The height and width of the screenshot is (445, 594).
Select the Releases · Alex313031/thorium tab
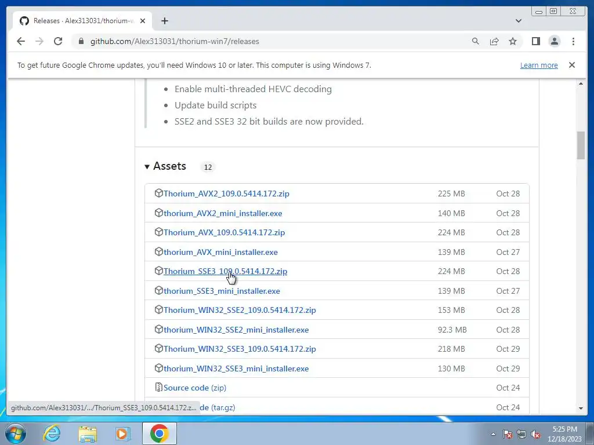click(x=82, y=21)
